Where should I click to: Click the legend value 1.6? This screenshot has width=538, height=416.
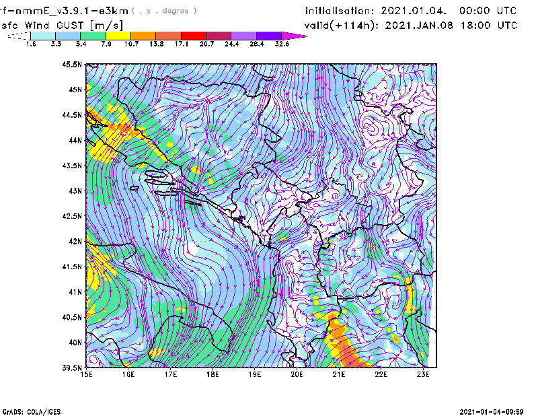(x=31, y=44)
